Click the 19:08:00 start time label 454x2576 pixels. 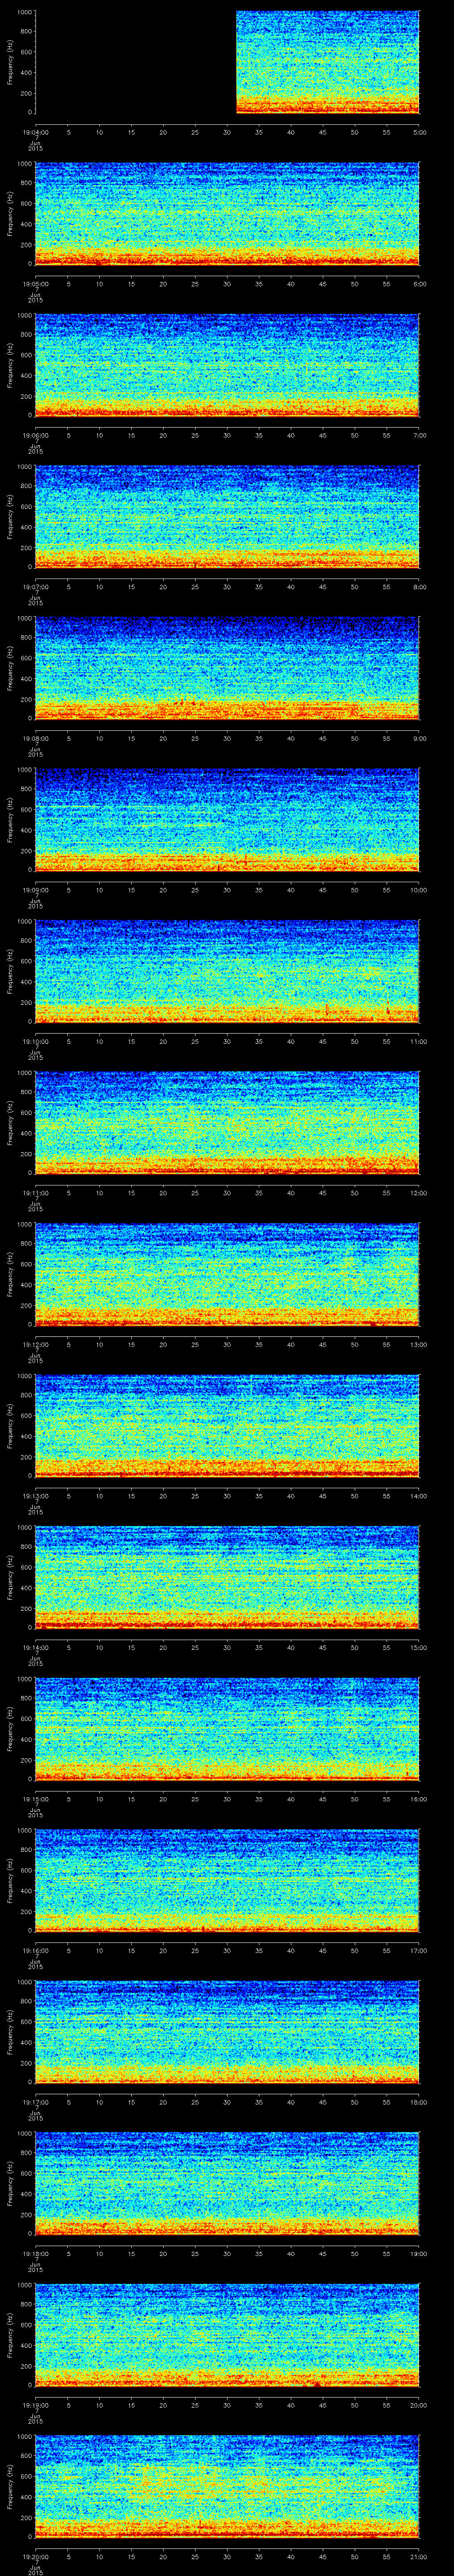[x=36, y=739]
